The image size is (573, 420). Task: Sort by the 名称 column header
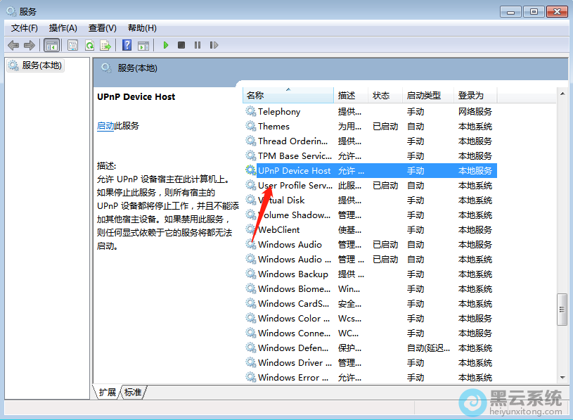click(255, 96)
